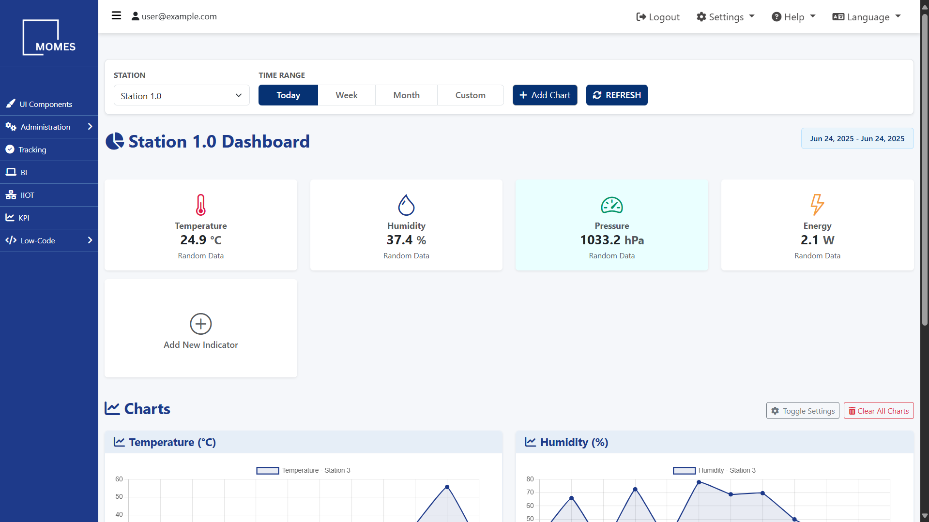
Task: Click the Energy 2.1 W value
Action: [x=817, y=240]
